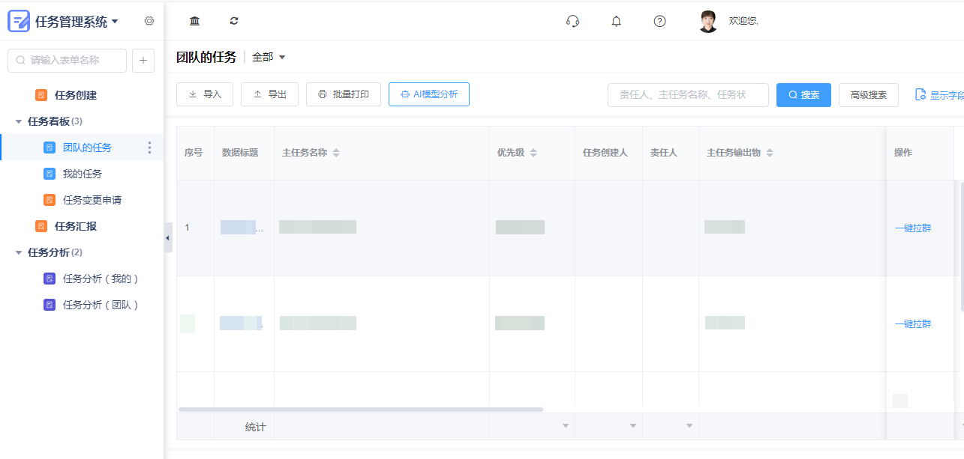Screen dimensions: 964x459
Task: Open customer service headset icon
Action: point(572,21)
